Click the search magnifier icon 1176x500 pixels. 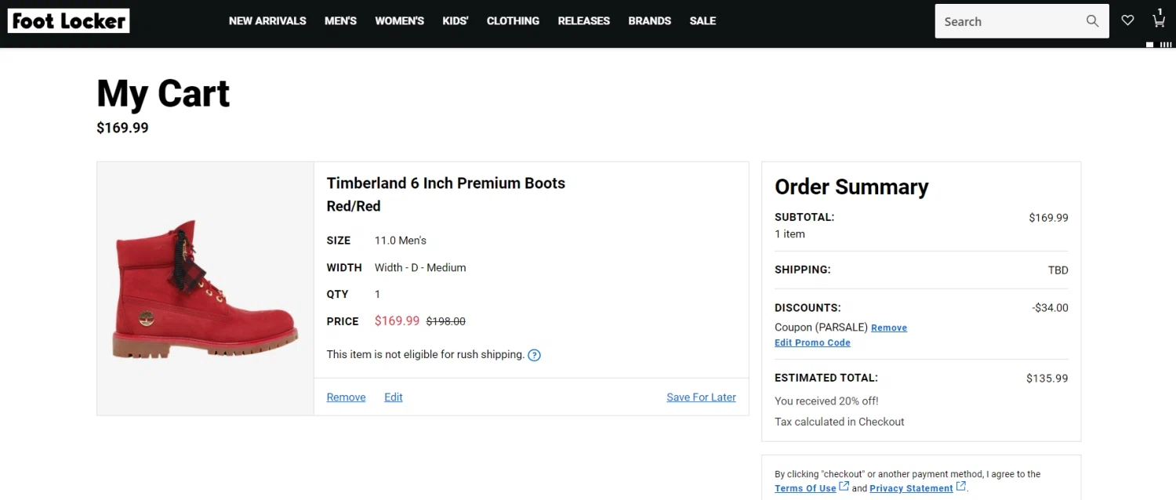pyautogui.click(x=1092, y=21)
